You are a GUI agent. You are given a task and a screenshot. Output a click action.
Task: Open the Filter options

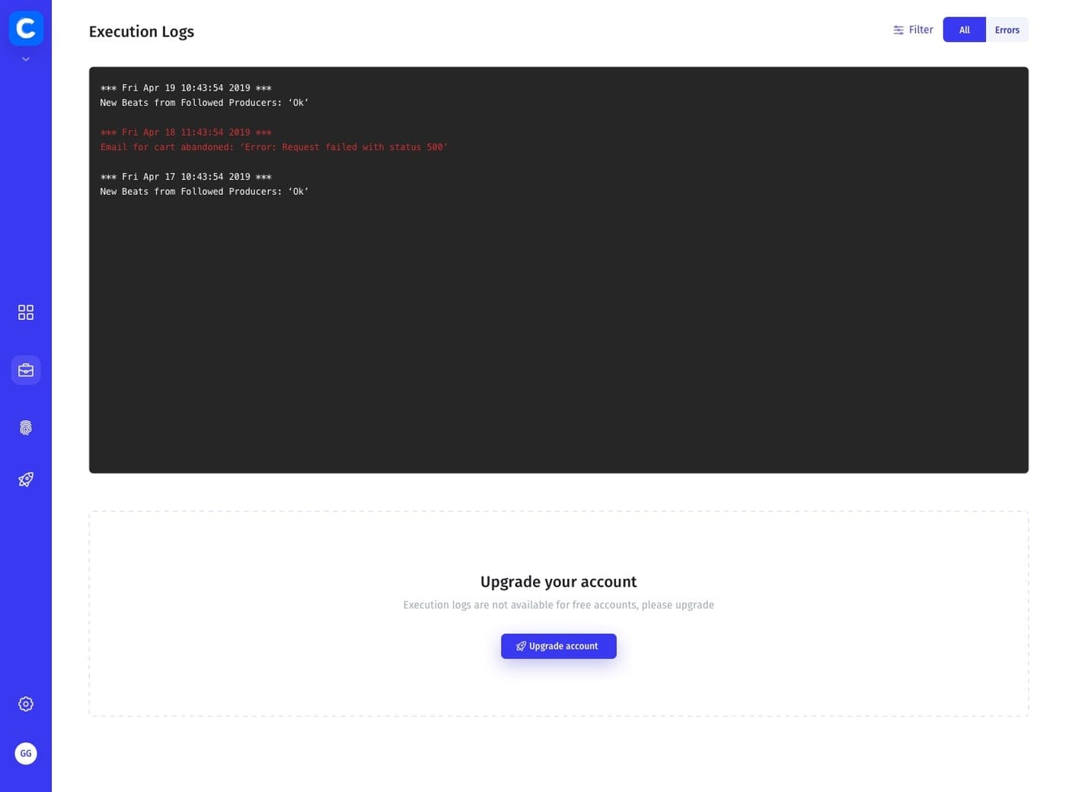(913, 30)
